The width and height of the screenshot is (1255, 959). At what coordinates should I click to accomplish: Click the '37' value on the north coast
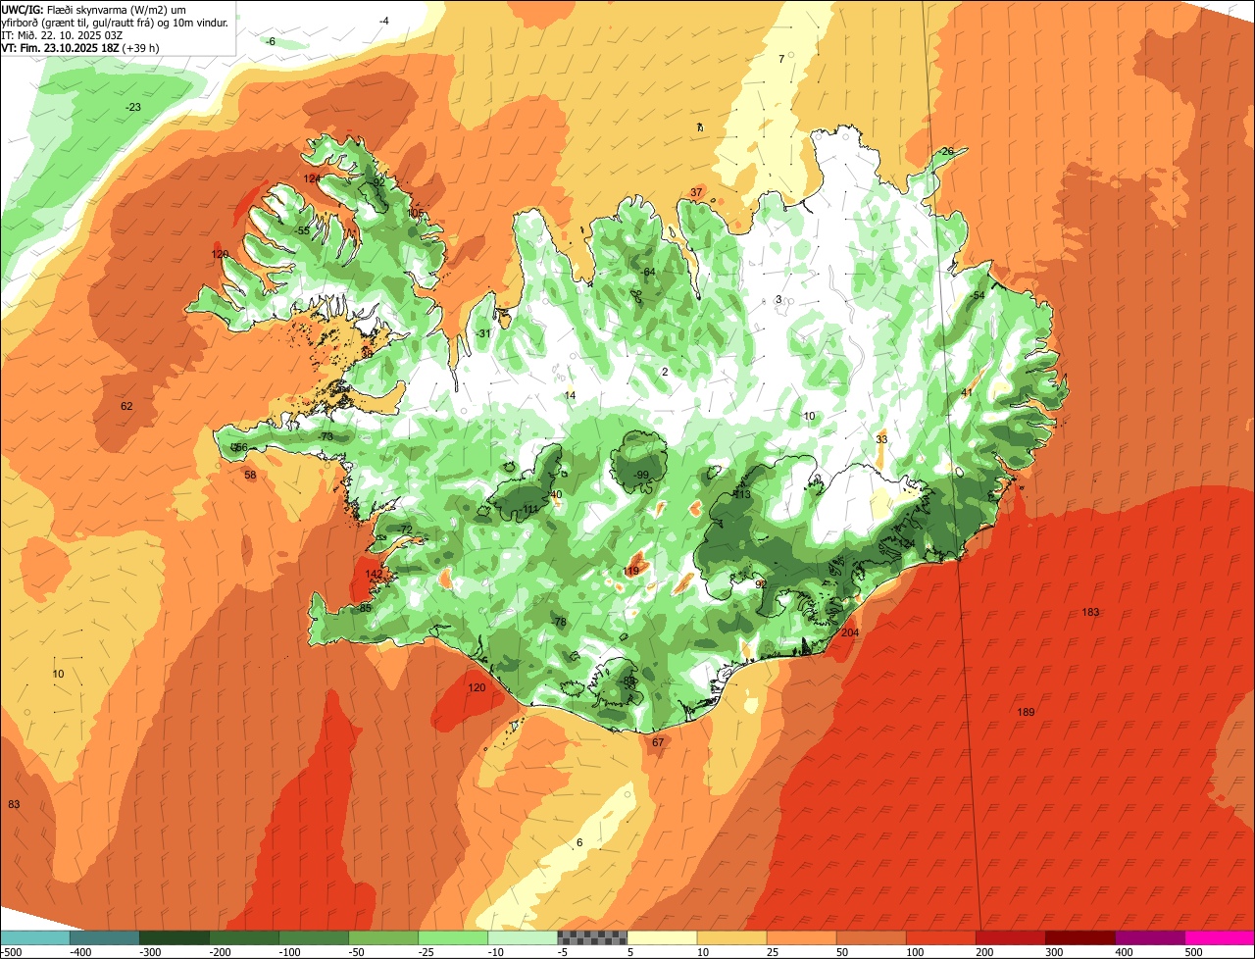tap(696, 192)
